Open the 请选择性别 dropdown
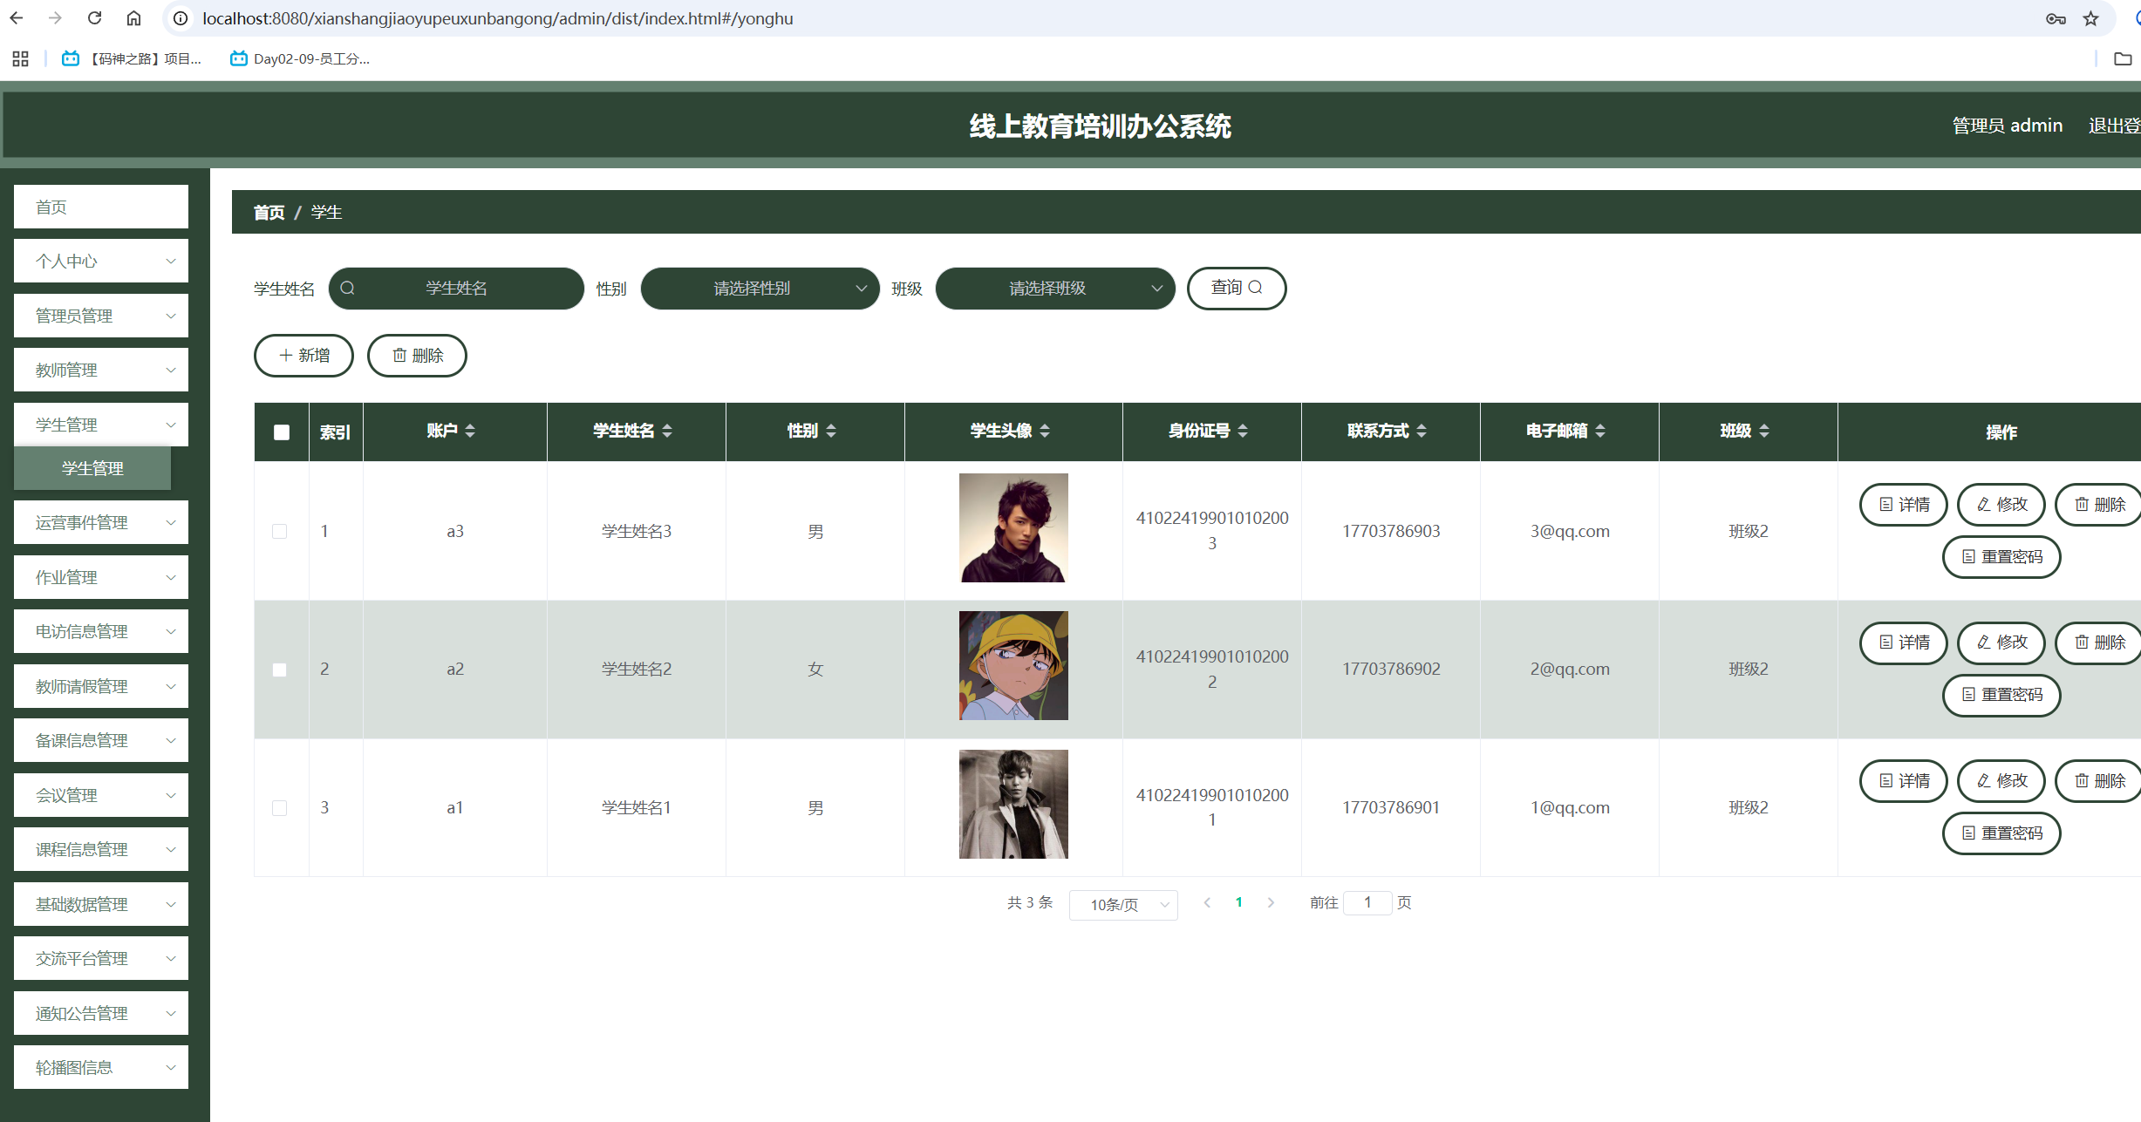 coord(760,289)
